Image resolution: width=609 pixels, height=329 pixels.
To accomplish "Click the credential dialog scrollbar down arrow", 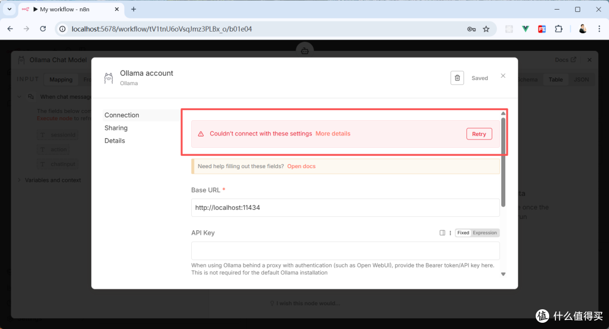I will pyautogui.click(x=504, y=274).
